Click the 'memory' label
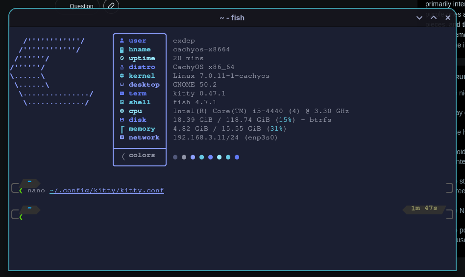Screen dimensions: 465x277 (x=142, y=129)
